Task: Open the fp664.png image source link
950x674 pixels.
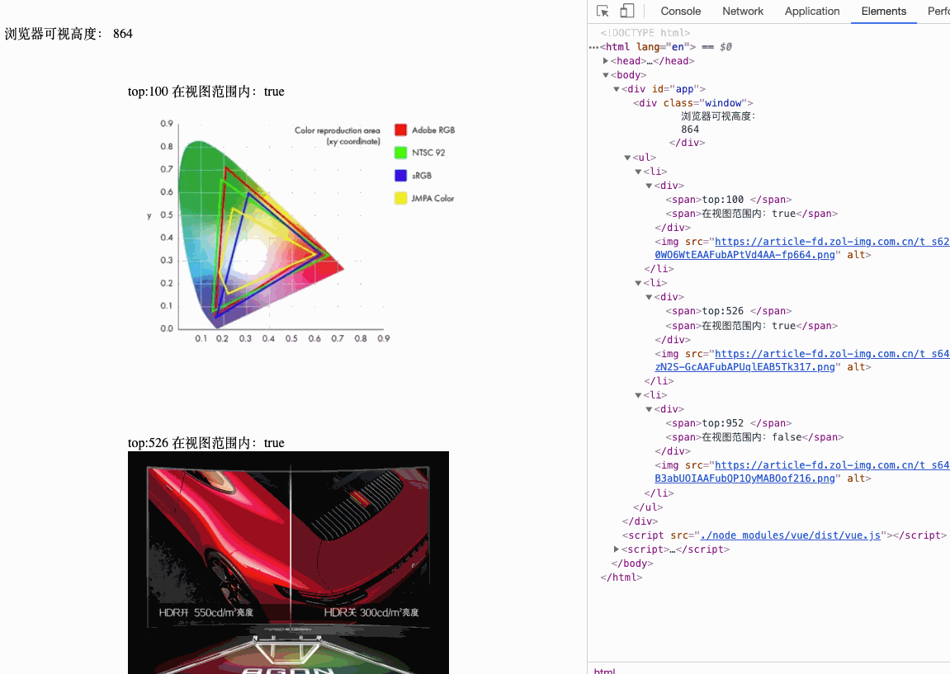Action: click(744, 255)
